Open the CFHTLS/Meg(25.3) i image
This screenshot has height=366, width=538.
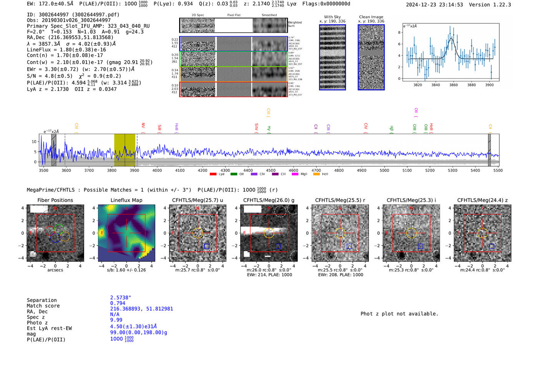(411, 233)
